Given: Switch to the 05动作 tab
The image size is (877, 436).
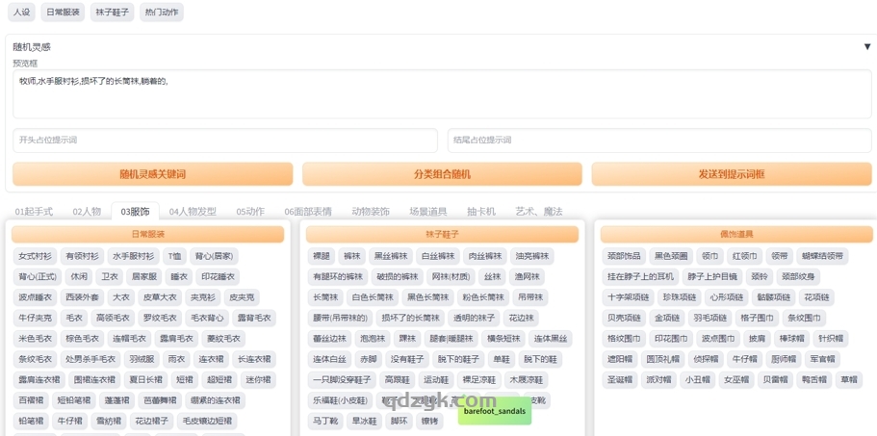Looking at the screenshot, I should (249, 212).
